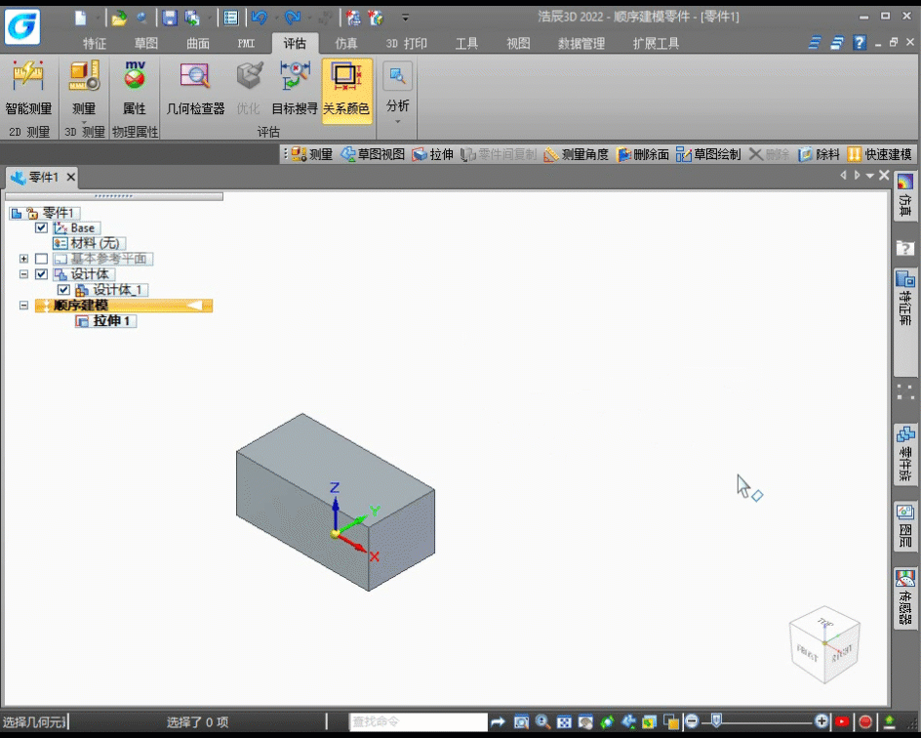Collapse the 顺序建模 tree node
This screenshot has width=921, height=738.
tap(23, 305)
